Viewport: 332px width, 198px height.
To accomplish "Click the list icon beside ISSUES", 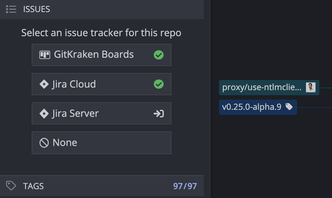I will [x=11, y=9].
